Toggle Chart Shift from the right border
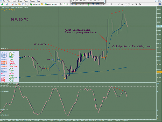The height and width of the screenshot is (122, 162). tap(84, 4)
